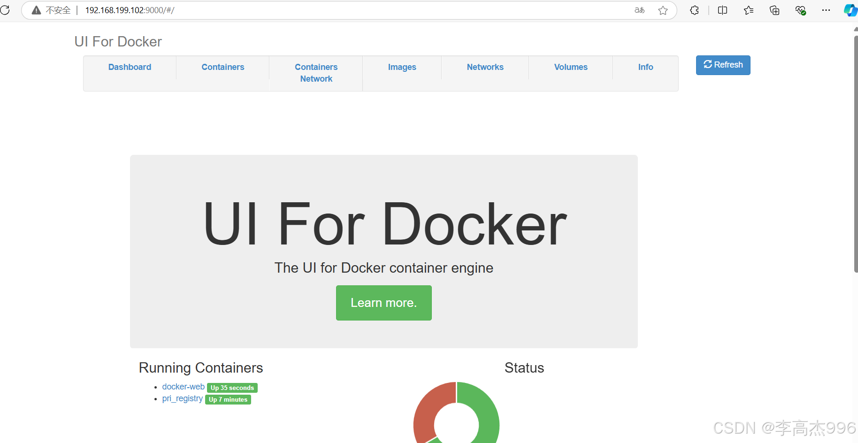Viewport: 858px width, 443px height.
Task: Open the browser settings and more menu
Action: coord(826,10)
